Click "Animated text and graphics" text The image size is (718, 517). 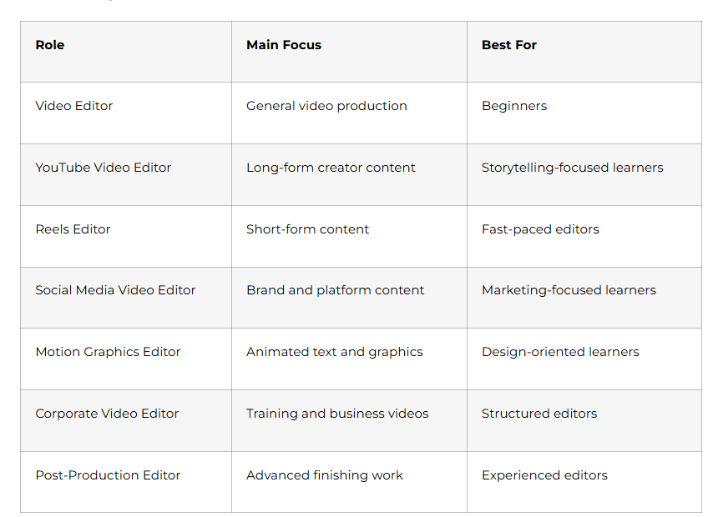click(335, 352)
